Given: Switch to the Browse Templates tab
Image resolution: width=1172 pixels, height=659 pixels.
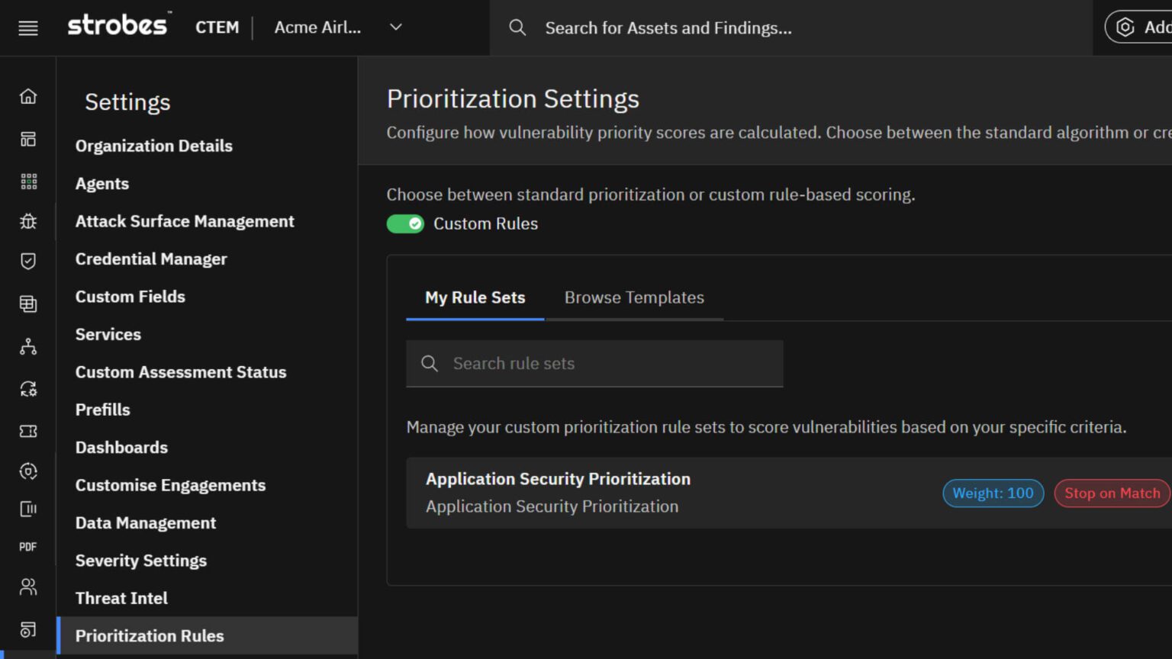Looking at the screenshot, I should click(x=634, y=297).
